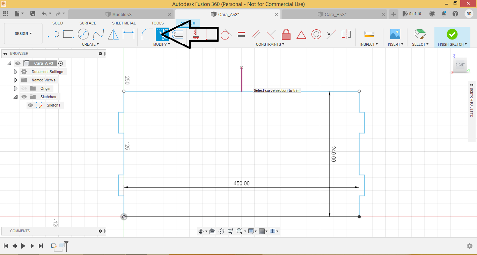This screenshot has height=255, width=477.
Task: Select the Mirror tool in Create
Action: 113,34
